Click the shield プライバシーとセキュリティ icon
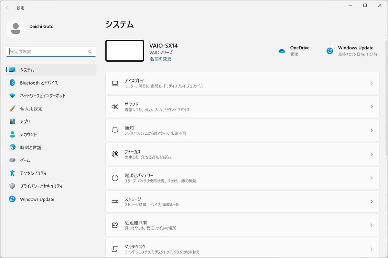The height and width of the screenshot is (258, 388). click(12, 186)
